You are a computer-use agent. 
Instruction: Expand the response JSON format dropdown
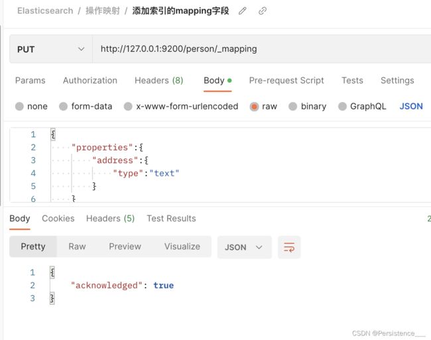tap(245, 247)
